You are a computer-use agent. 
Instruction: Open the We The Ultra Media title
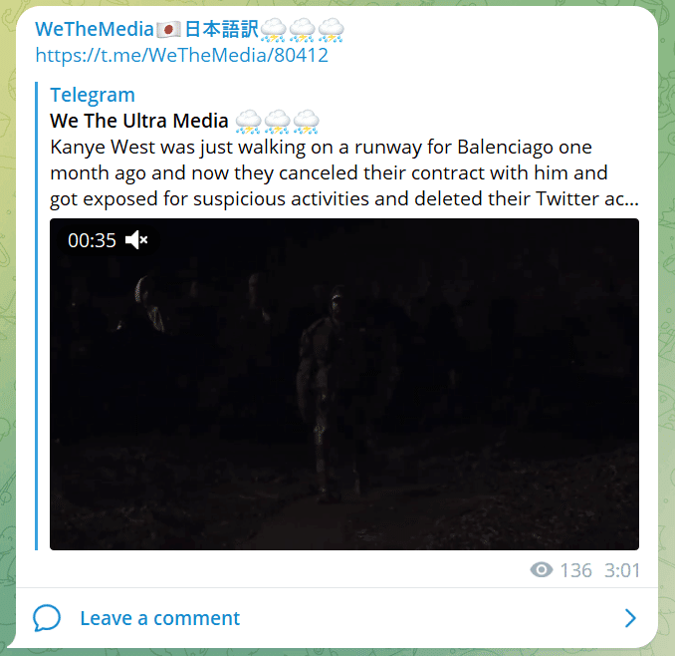pyautogui.click(x=139, y=121)
